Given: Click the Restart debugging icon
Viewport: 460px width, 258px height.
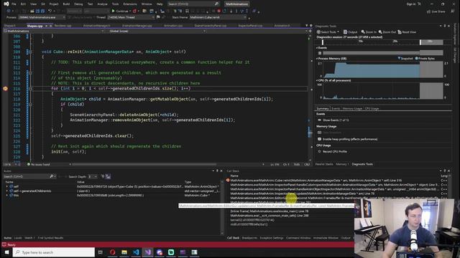Looking at the screenshot, I should pos(225,11).
